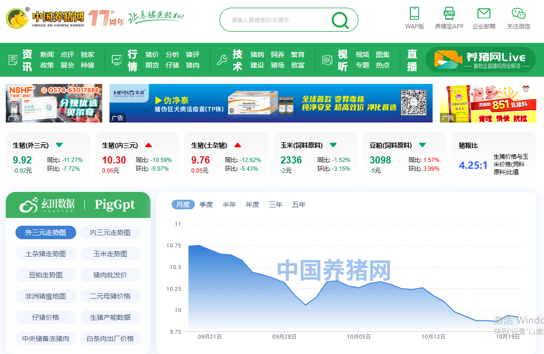Viewport: 544px width, 354px height.
Task: Click the 视听 video icon
Action: point(327,60)
